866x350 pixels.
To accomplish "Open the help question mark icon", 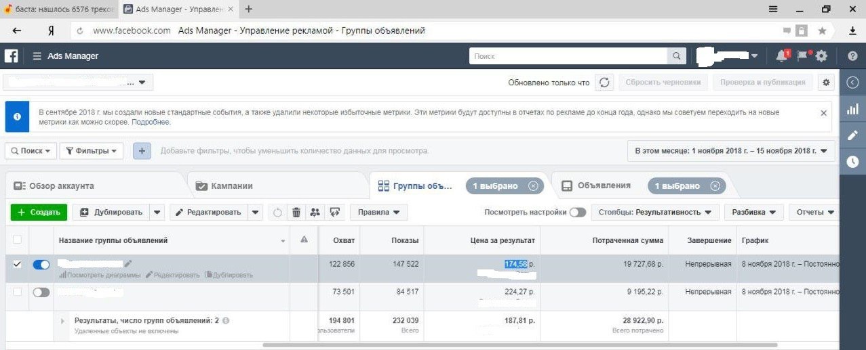I will coord(852,56).
